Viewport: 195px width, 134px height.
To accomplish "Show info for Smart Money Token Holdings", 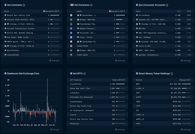I will click(x=172, y=74).
